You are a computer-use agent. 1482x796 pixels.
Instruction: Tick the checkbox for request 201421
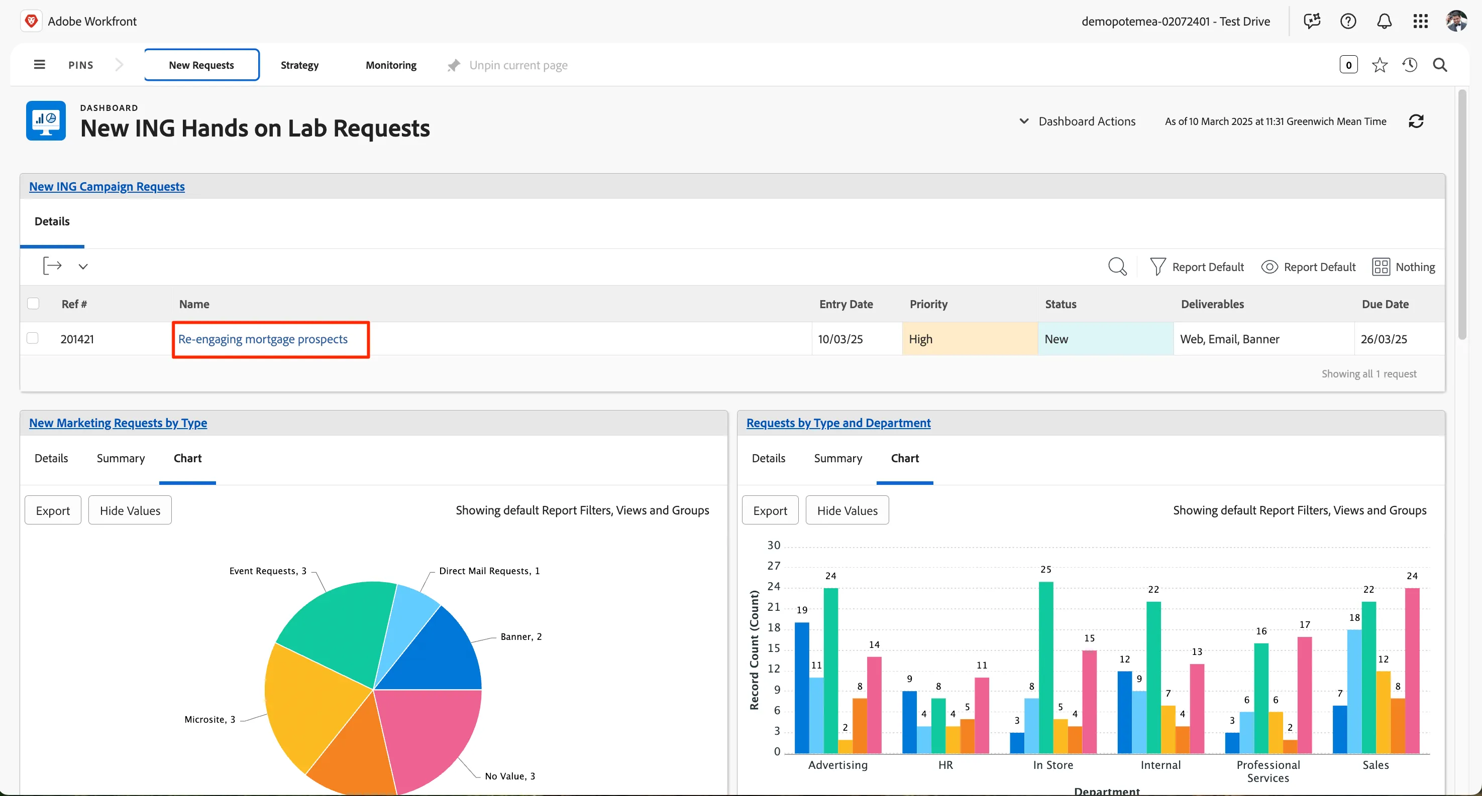[x=33, y=338]
